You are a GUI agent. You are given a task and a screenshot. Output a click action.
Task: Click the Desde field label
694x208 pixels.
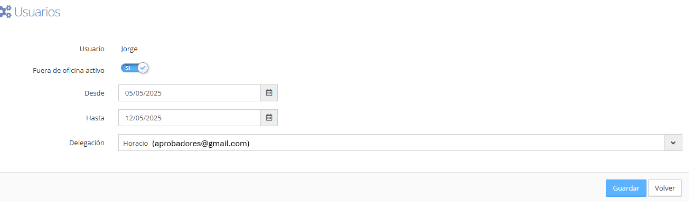[95, 93]
